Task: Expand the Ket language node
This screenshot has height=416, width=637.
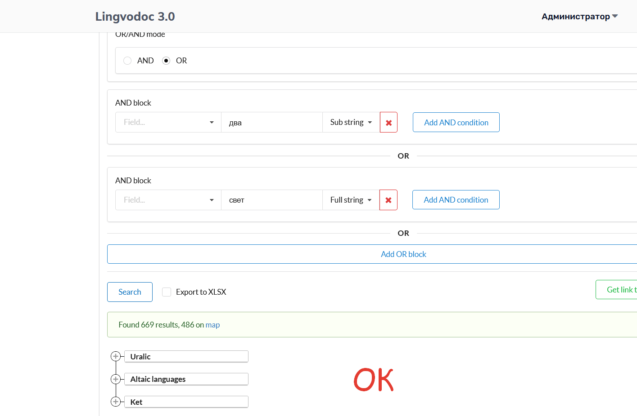Action: pos(116,402)
